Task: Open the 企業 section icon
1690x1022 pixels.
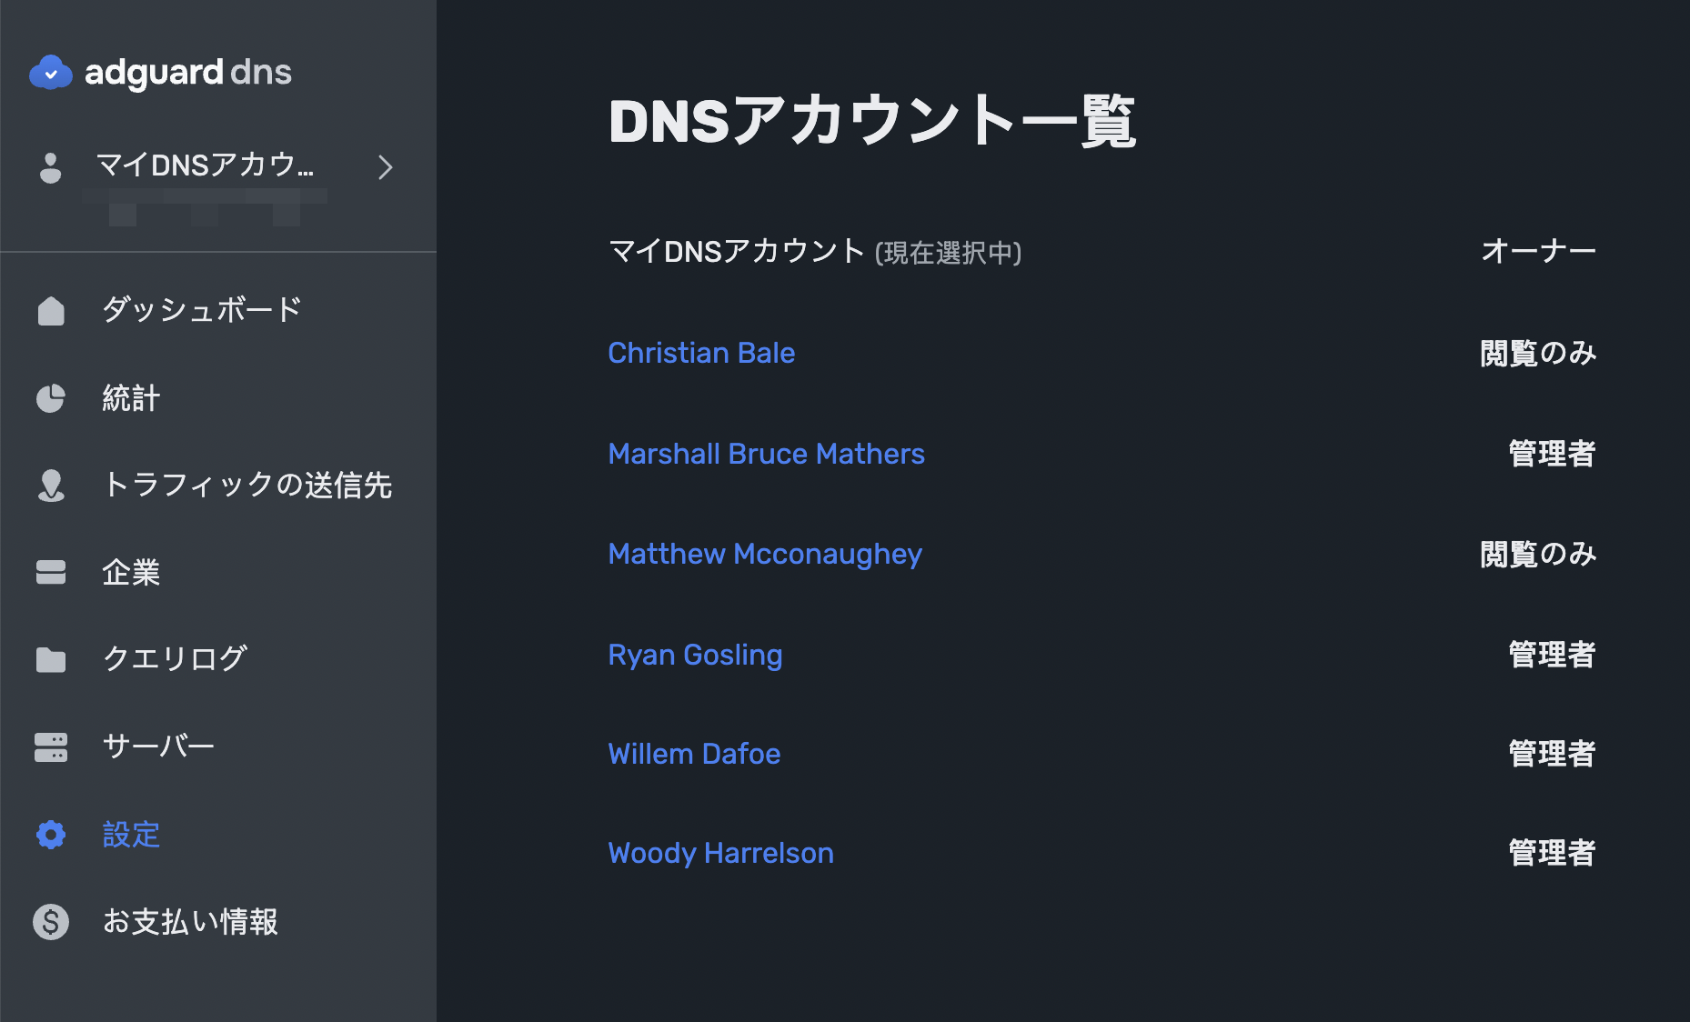Action: tap(51, 573)
